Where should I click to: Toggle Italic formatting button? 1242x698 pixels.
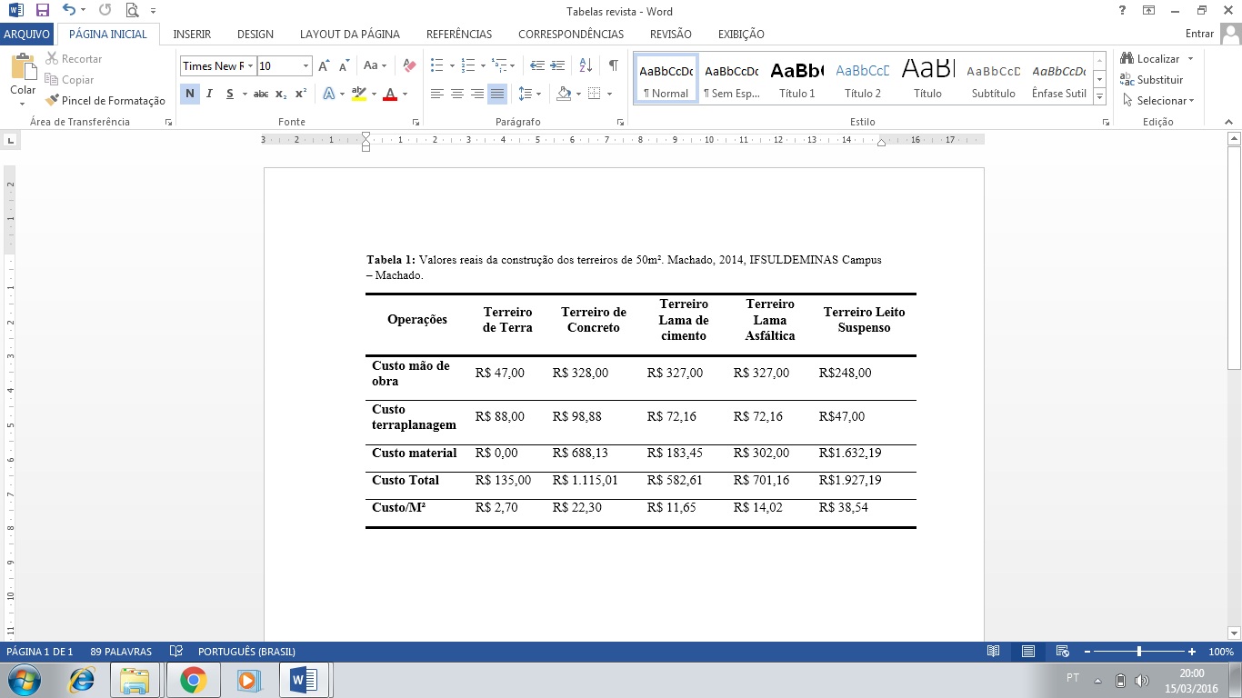[209, 94]
